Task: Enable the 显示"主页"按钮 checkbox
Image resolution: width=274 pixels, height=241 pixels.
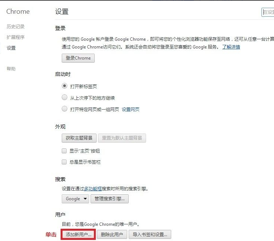Action: (64, 151)
